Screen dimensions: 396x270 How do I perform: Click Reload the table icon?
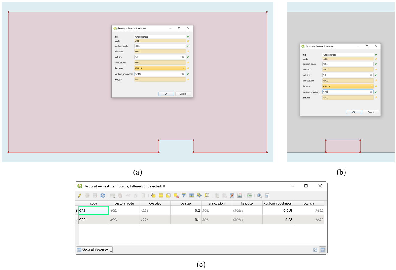coord(103,196)
